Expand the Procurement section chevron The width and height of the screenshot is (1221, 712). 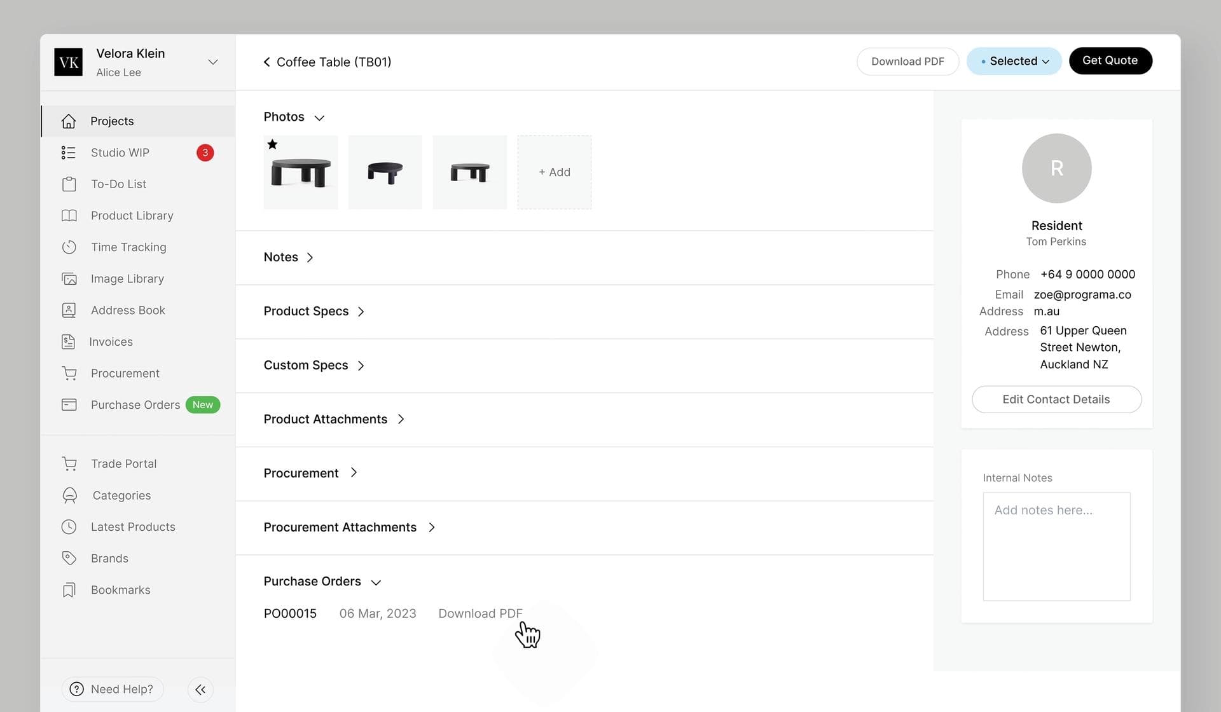click(x=354, y=472)
